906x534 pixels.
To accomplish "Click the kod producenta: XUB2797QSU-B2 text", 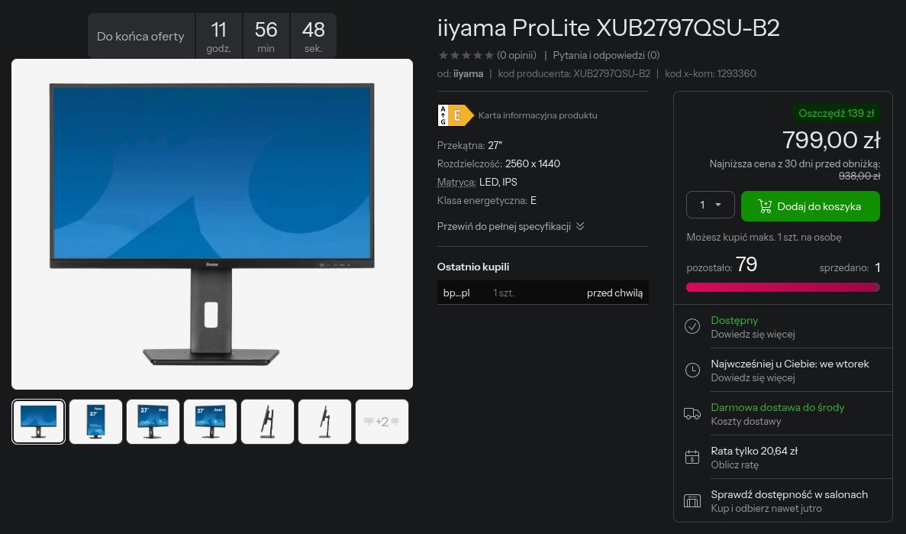I will coord(574,73).
